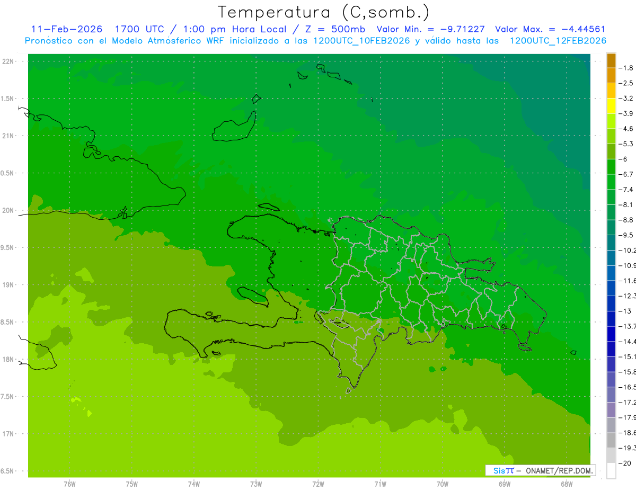Click the '72W' longitude label
Image resolution: width=636 pixels, height=491 pixels.
tap(318, 484)
